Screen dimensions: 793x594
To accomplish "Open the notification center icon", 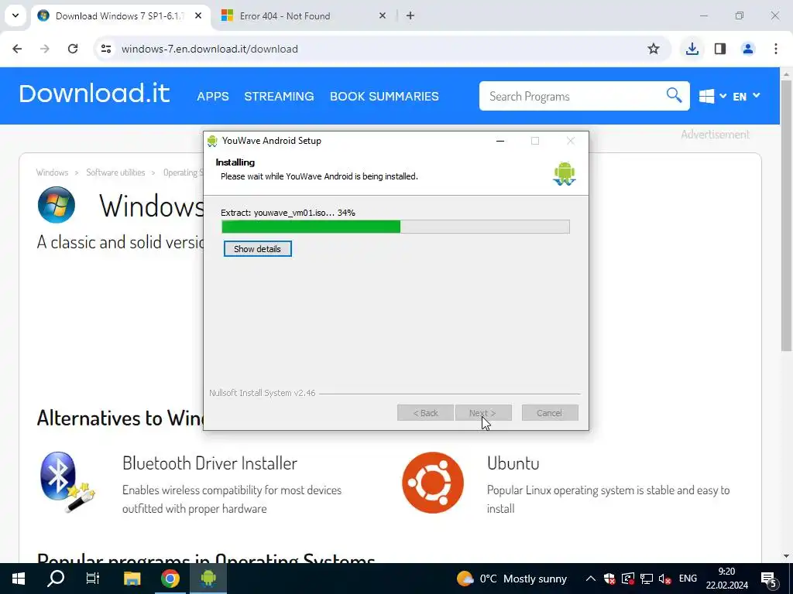I will (x=769, y=579).
